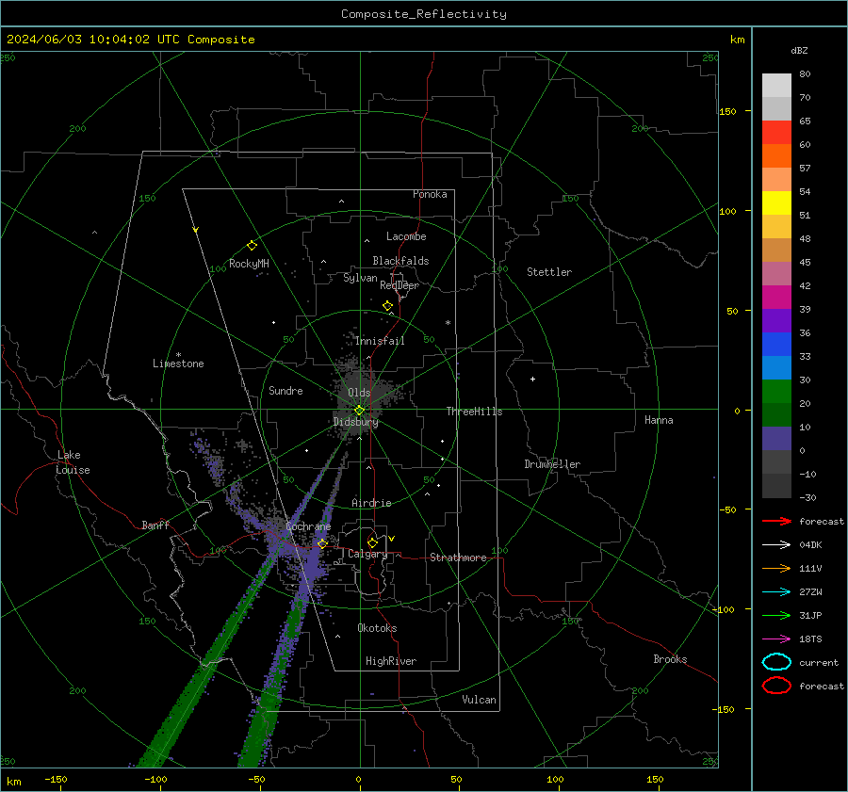Click the Strathmore town label
Screen dimensions: 848x792
coord(458,558)
